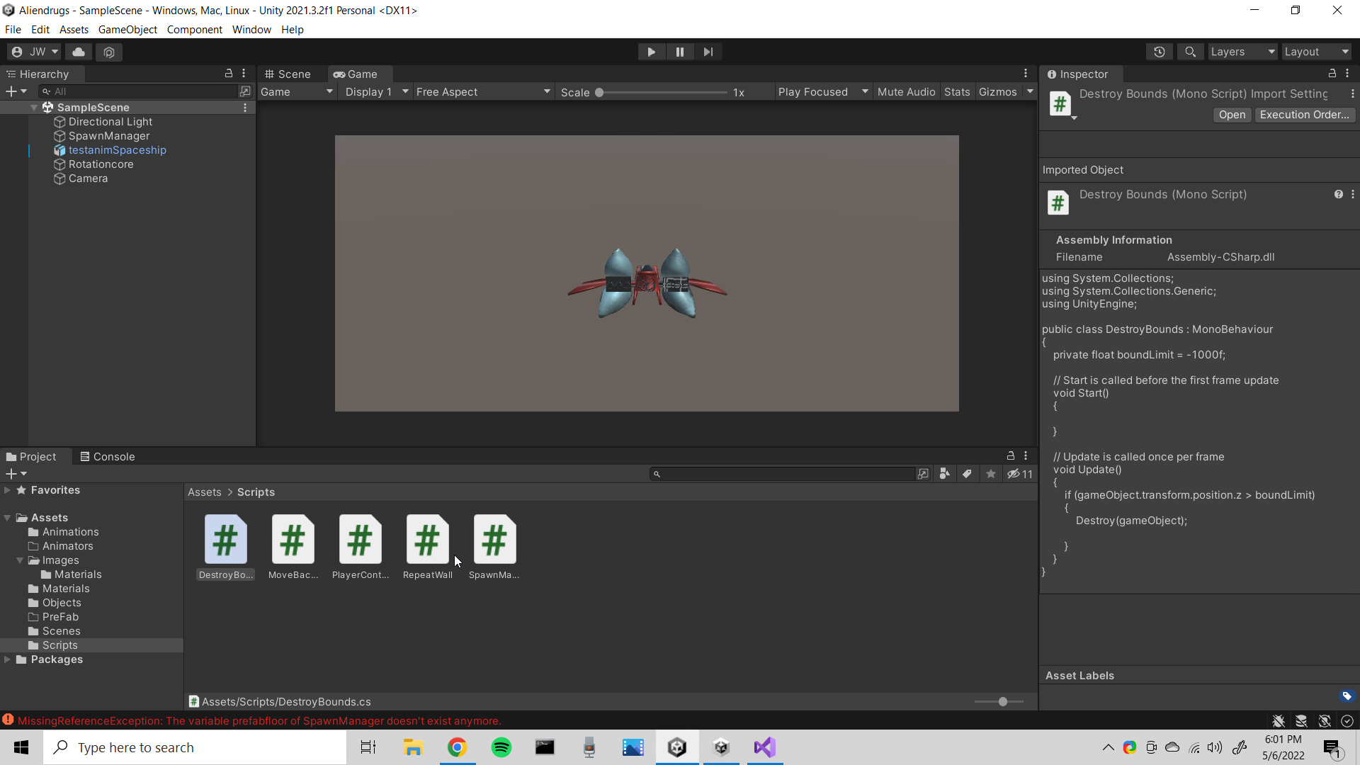1360x765 pixels.
Task: Switch to the Console tab
Action: coord(108,457)
